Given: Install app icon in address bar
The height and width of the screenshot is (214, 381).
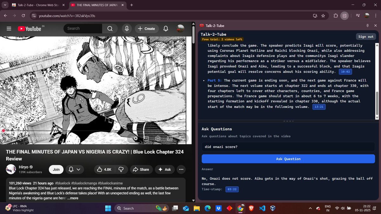Looking at the screenshot, I should tap(315, 16).
